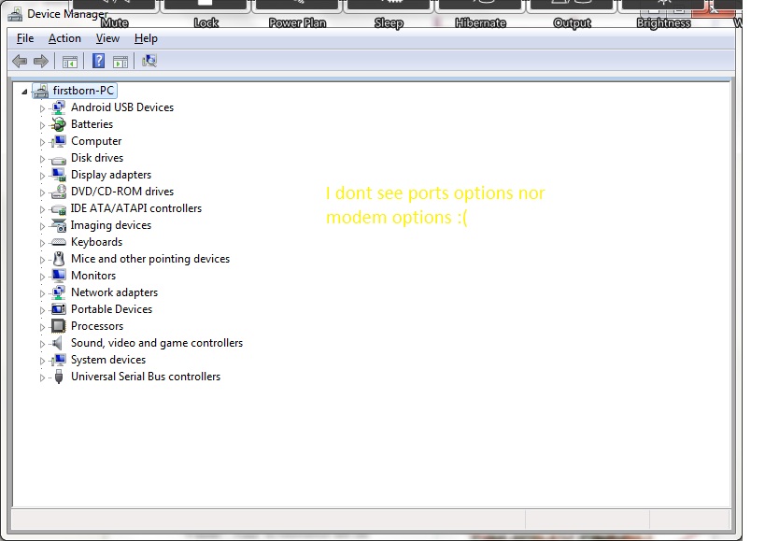
Task: Click the Show/Hide Action Pane toolbar icon
Action: coord(120,62)
